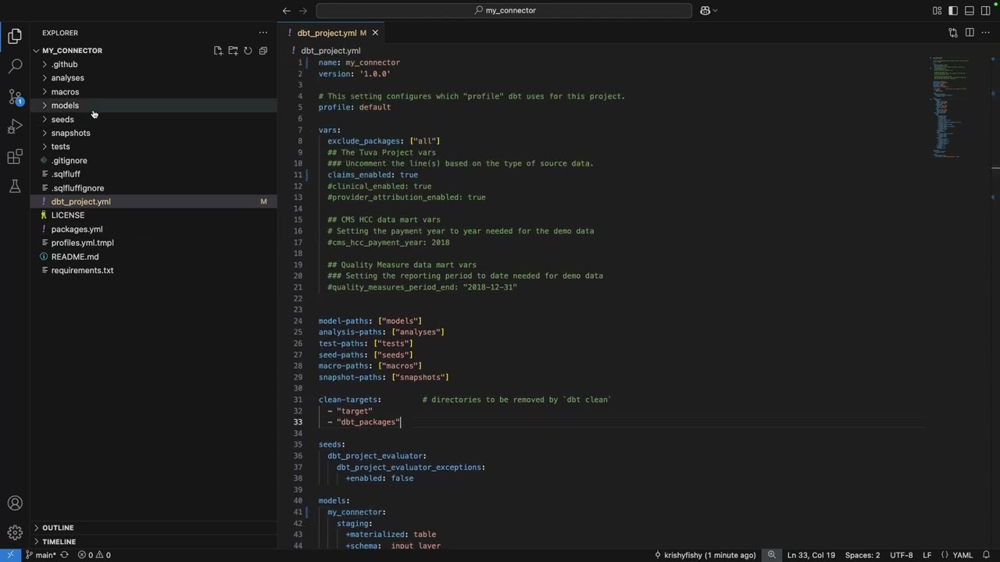Viewport: 1000px width, 562px height.
Task: Click Refresh Explorer icon
Action: point(248,51)
